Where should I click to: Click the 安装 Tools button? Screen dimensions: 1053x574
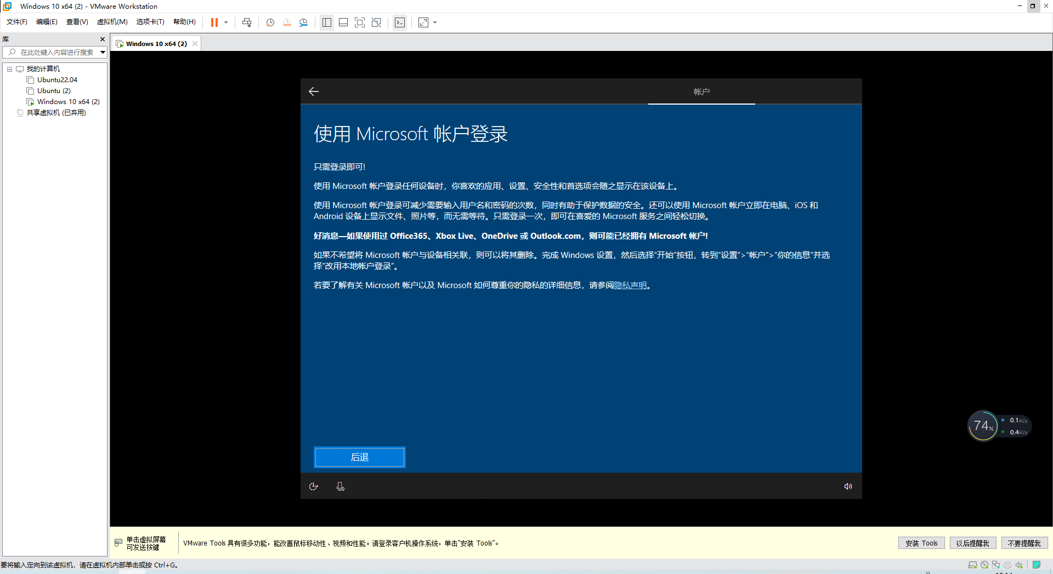tap(921, 543)
